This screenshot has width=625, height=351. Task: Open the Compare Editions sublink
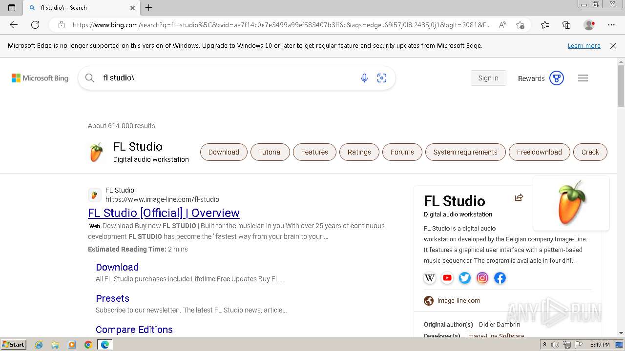point(134,330)
